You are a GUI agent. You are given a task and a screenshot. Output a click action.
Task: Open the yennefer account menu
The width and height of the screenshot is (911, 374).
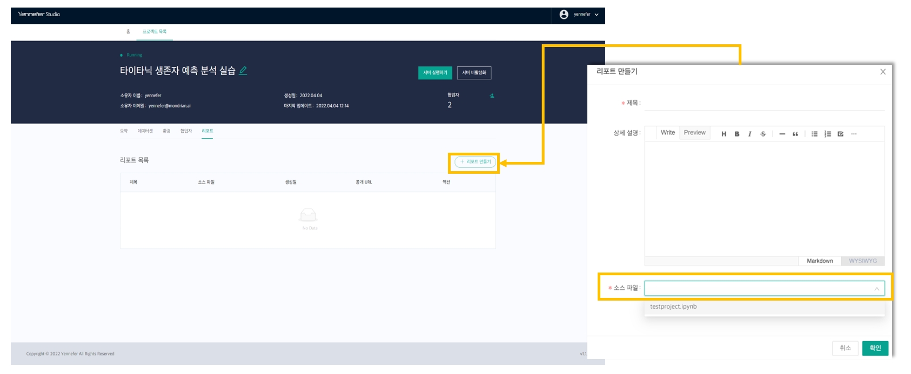pos(579,15)
